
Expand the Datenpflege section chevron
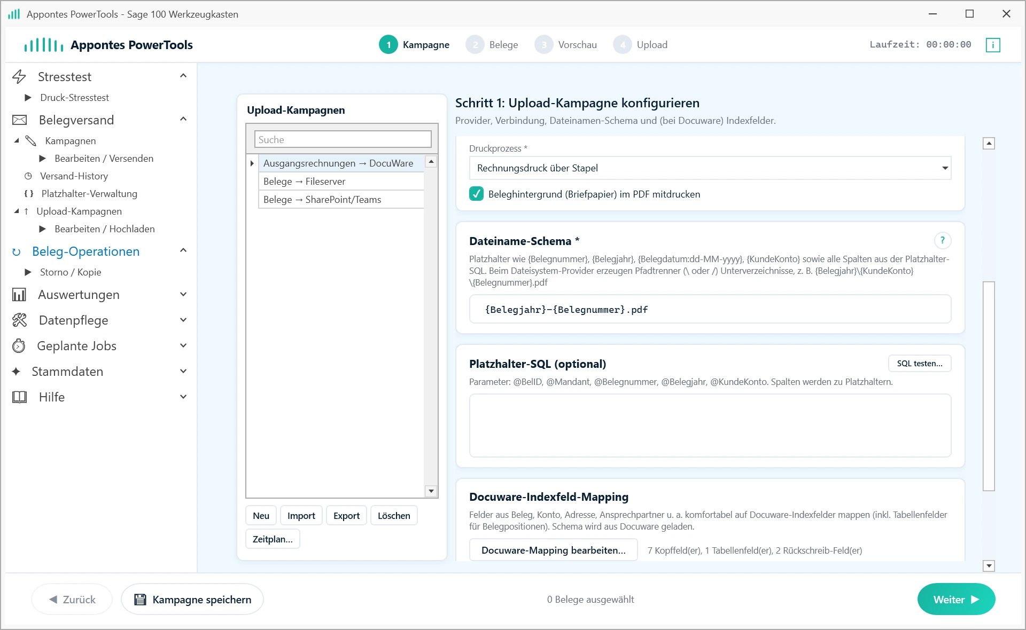pos(183,320)
